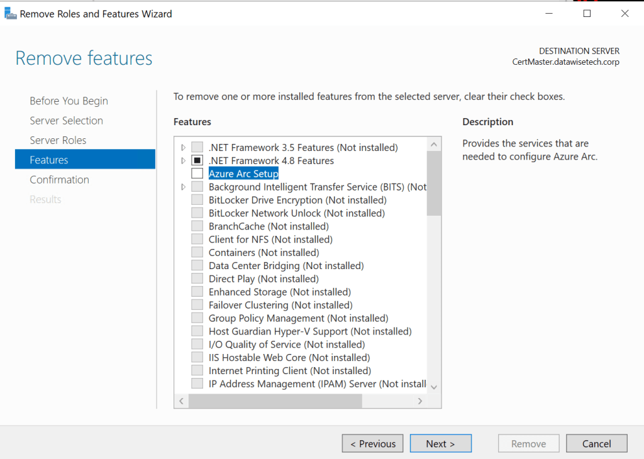This screenshot has width=644, height=459.
Task: Expand .NET Framework 3.5 Features node
Action: tap(184, 147)
